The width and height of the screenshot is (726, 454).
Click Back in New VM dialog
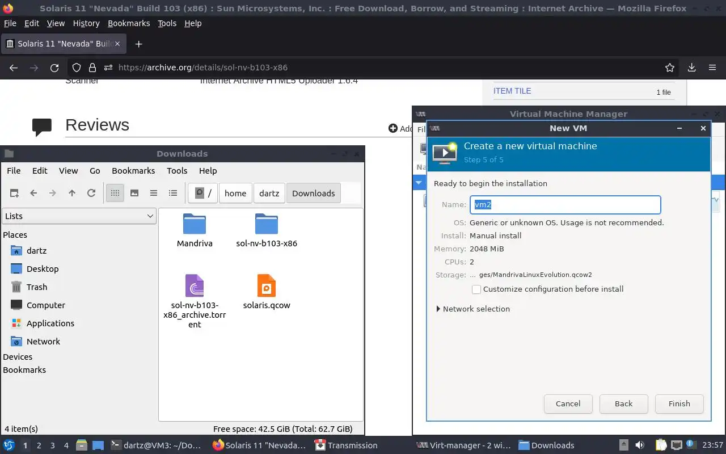point(623,403)
